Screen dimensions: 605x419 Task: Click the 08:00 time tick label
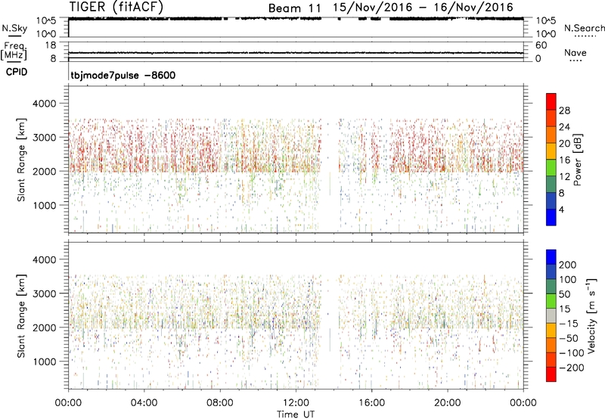pyautogui.click(x=220, y=403)
